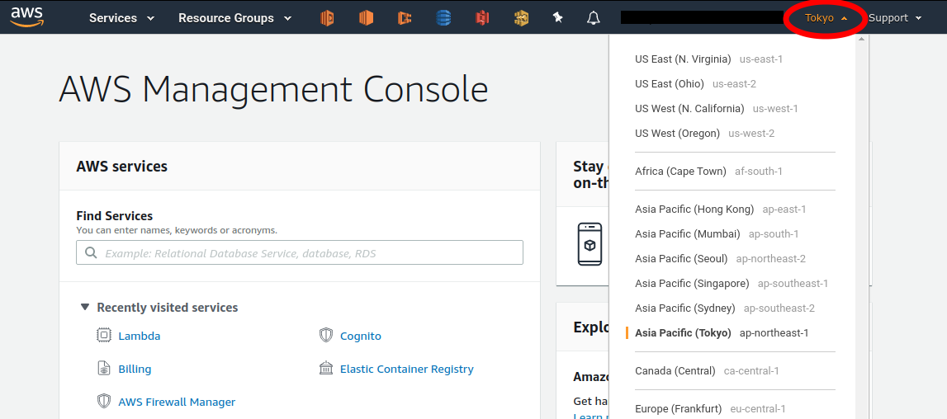
Task: Open the gold service shortcut icon
Action: [521, 18]
